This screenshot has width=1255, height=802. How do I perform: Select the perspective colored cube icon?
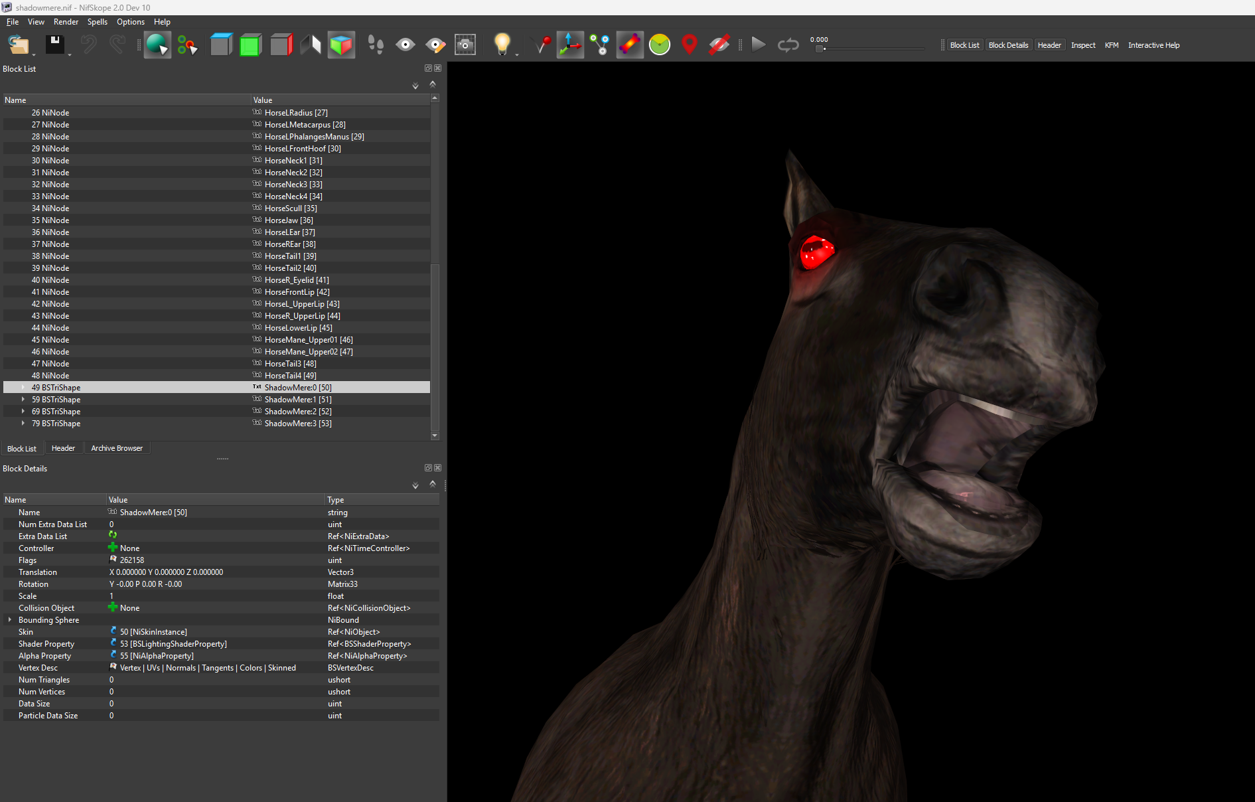[x=341, y=45]
